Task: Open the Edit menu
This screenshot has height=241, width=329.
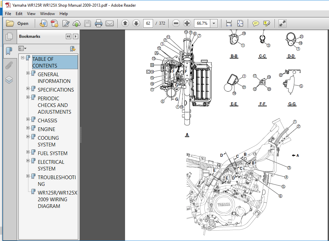Action: [x=19, y=14]
